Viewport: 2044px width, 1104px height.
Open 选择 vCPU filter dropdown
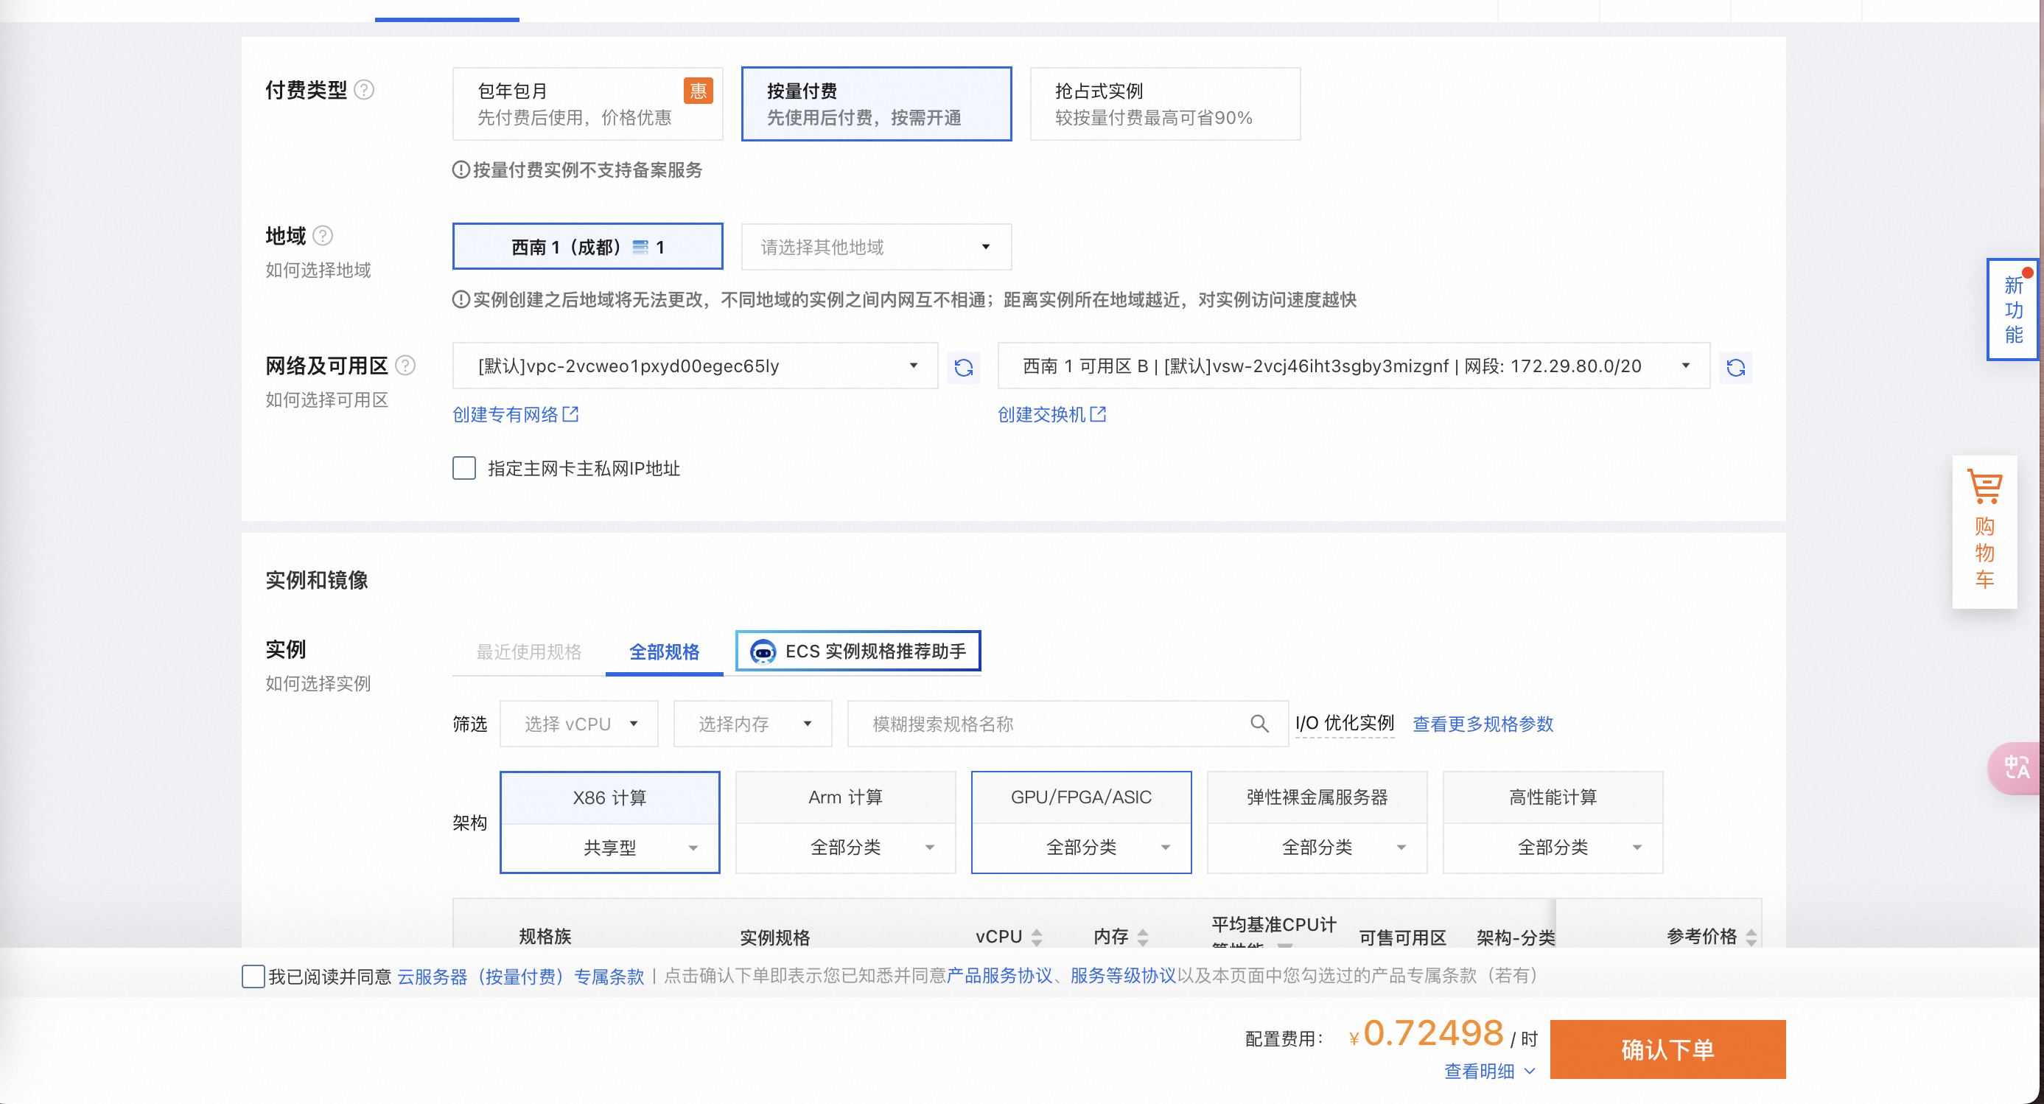[x=578, y=724]
